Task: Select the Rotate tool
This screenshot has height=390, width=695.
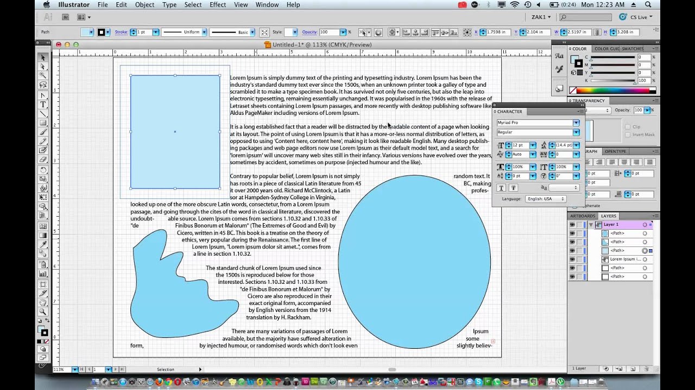Action: 43,170
